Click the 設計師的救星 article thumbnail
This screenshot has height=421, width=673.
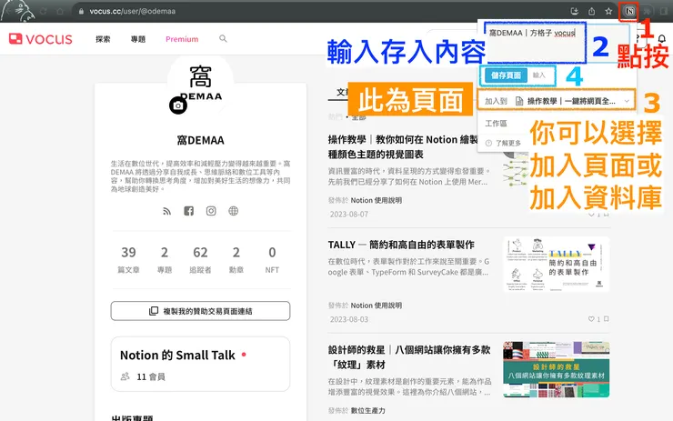[x=557, y=369]
